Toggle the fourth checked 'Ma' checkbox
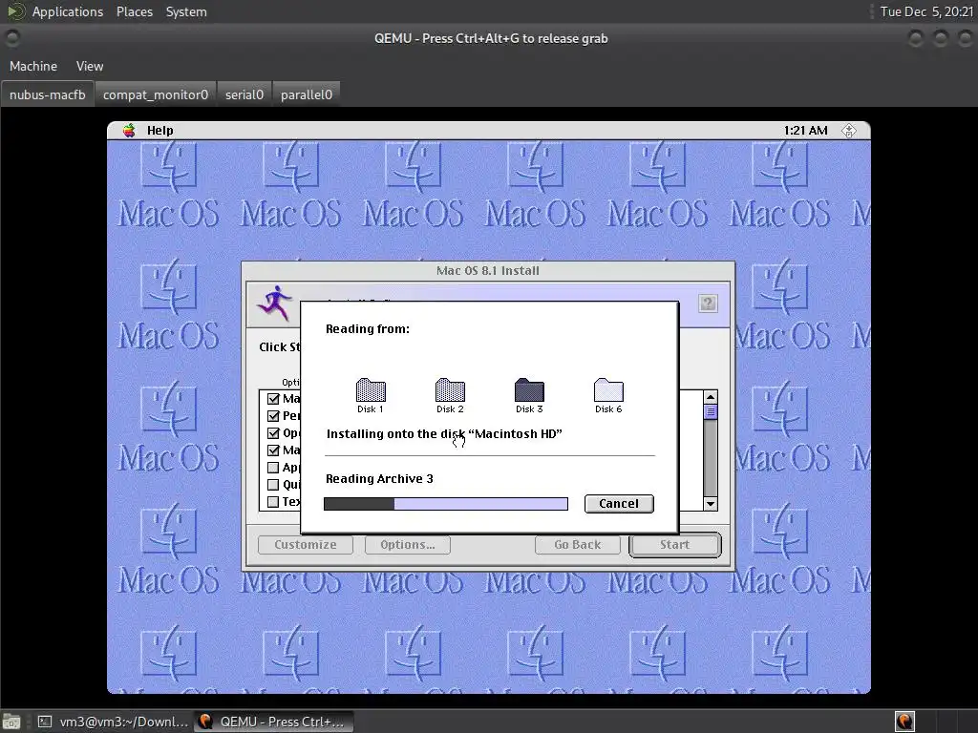The image size is (978, 733). point(273,450)
